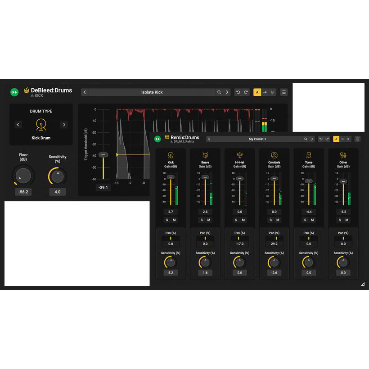Select A state in Remix:Drums
Viewport: 369px width, 369px height.
[x=336, y=139]
